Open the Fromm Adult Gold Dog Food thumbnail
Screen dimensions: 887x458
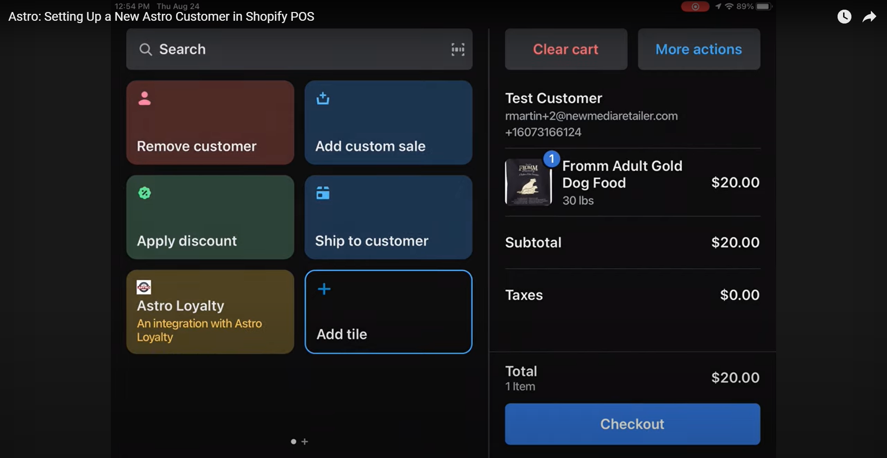528,182
